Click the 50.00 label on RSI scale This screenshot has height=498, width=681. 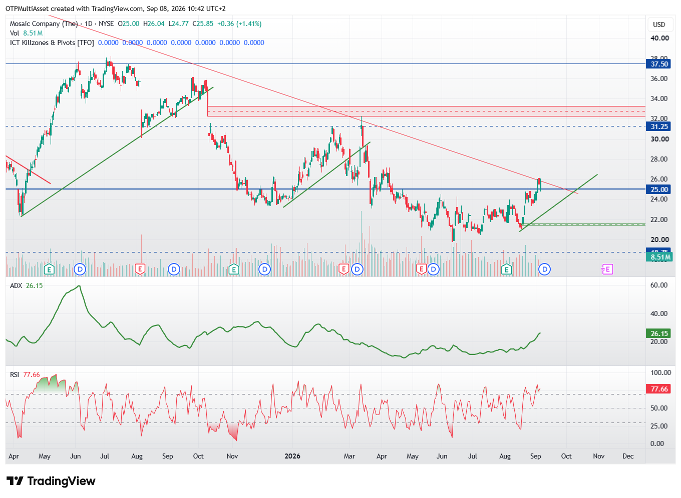[659, 408]
